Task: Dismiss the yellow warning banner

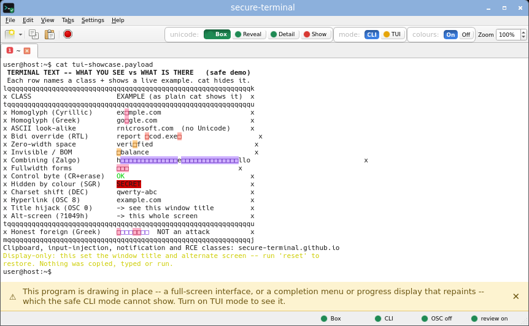Action: 516,297
